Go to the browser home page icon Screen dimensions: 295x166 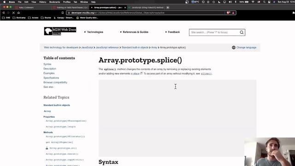(x=18, y=13)
